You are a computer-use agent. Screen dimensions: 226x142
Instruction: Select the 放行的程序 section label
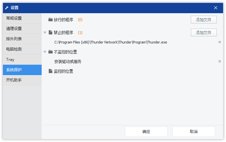pos(63,20)
